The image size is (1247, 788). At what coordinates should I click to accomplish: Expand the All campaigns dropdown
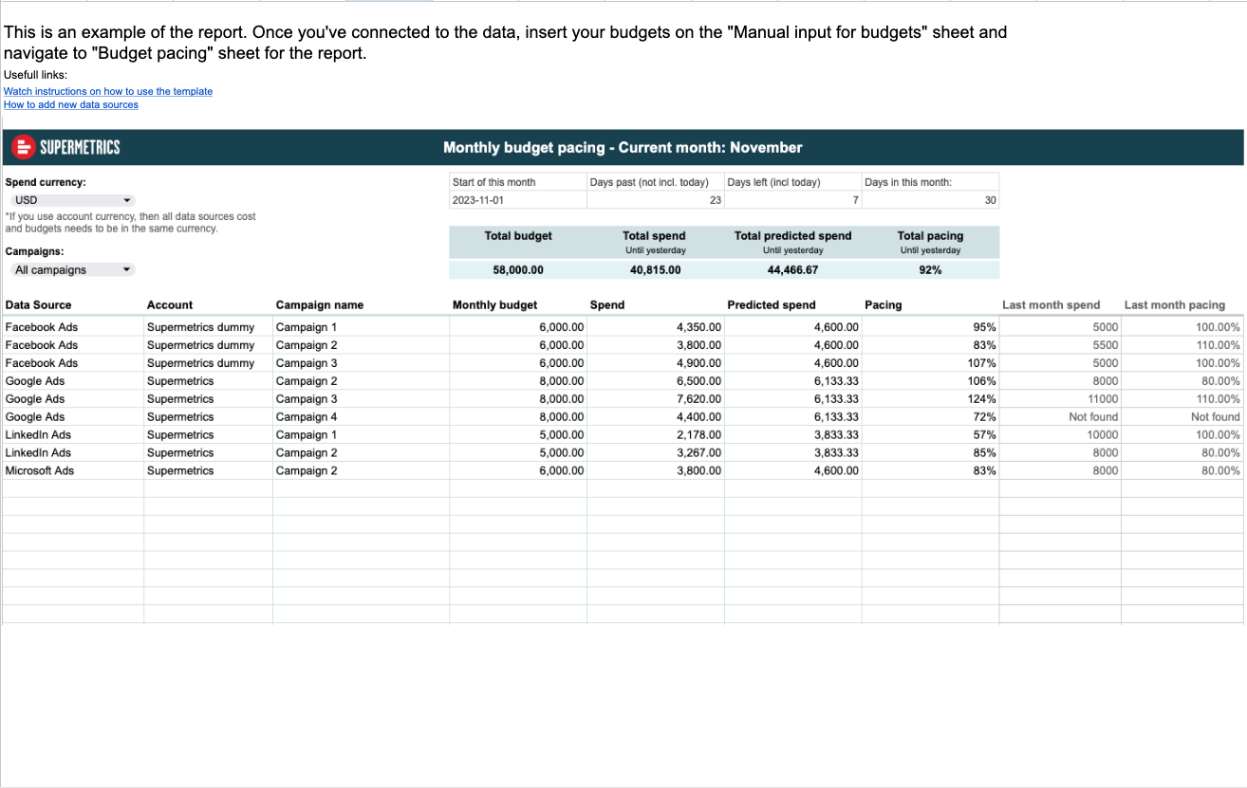pyautogui.click(x=72, y=270)
